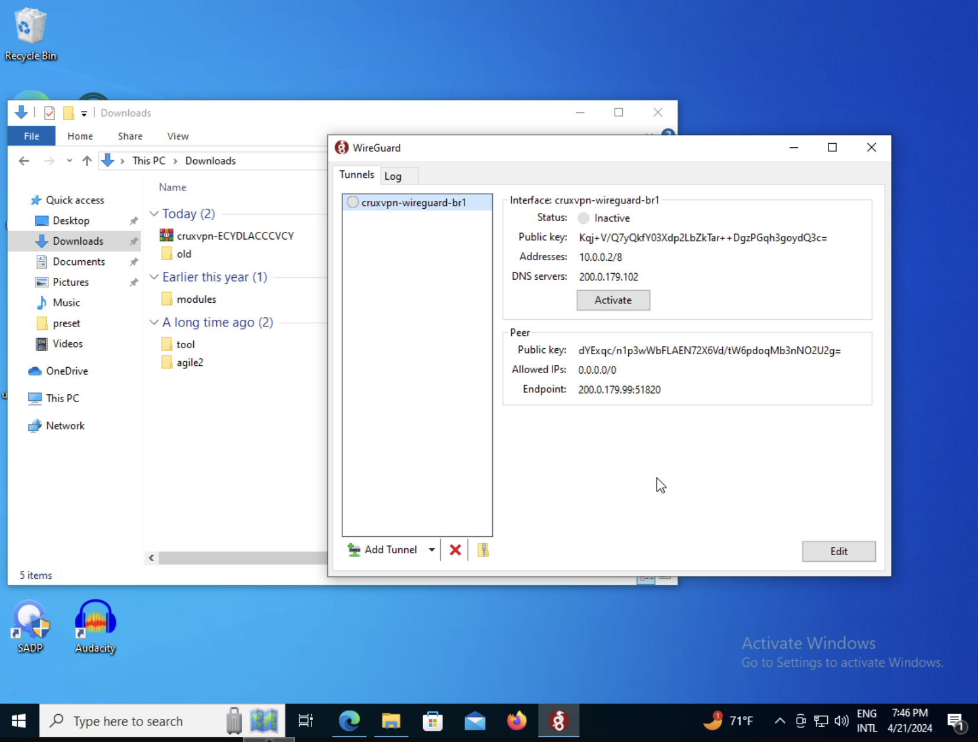Switch to the Log tab
978x742 pixels.
[x=393, y=176]
